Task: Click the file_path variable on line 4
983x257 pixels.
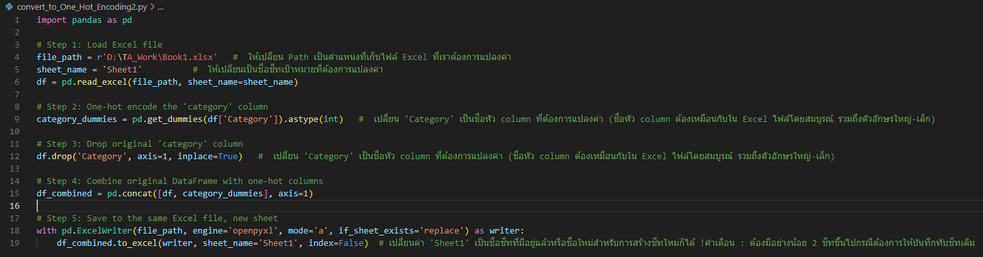Action: 59,57
